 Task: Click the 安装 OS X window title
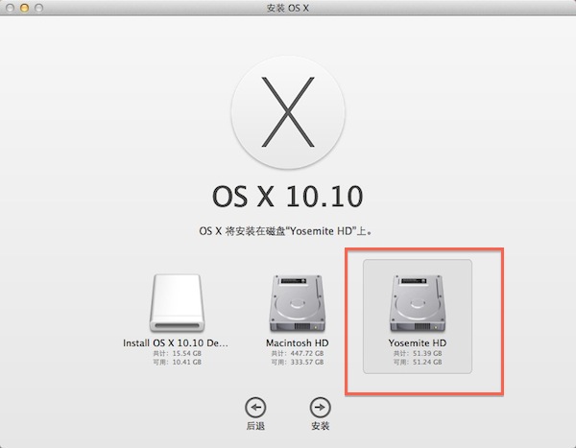point(288,8)
